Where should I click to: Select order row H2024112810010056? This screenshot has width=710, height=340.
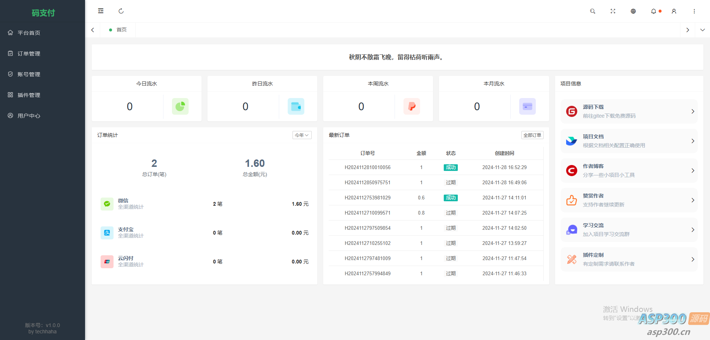tap(368, 167)
